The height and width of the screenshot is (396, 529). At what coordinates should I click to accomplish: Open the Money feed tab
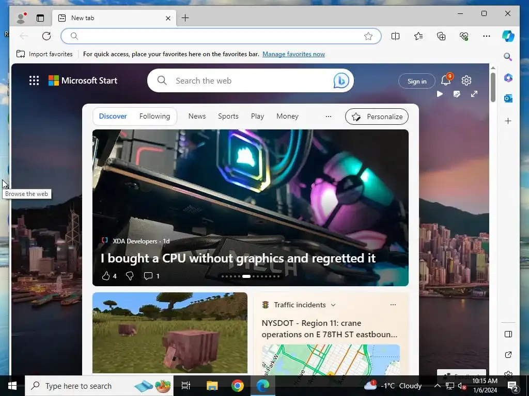tap(287, 116)
